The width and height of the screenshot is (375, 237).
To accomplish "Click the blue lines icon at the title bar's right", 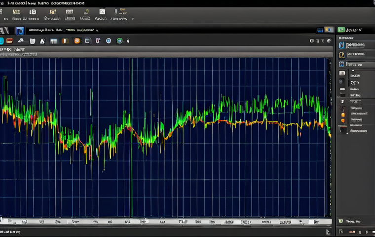I will click(x=320, y=30).
